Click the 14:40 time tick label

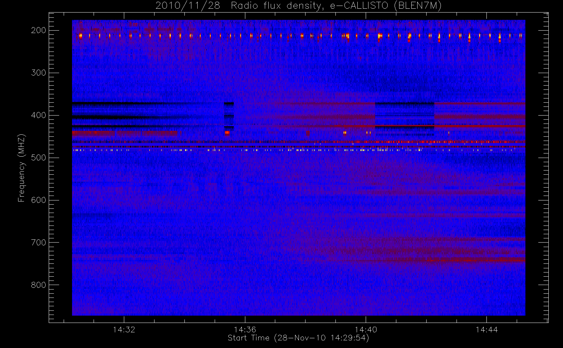tap(366, 330)
